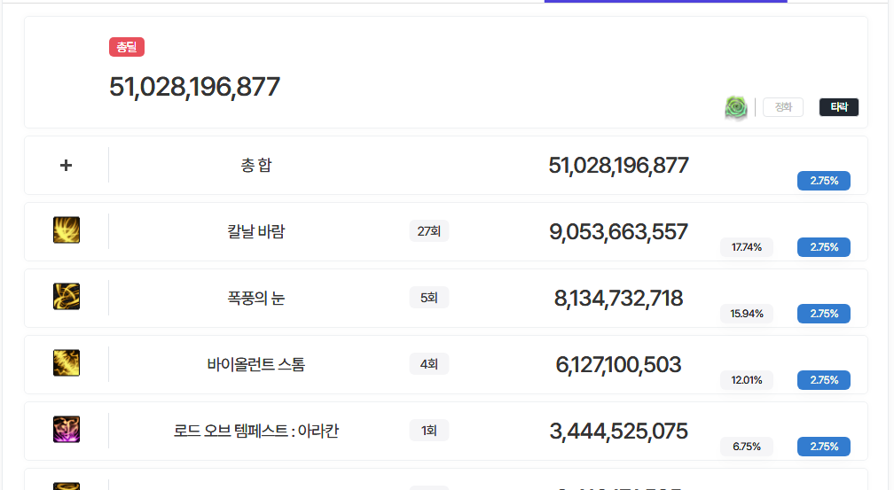Toggle the 타락 option

point(838,107)
